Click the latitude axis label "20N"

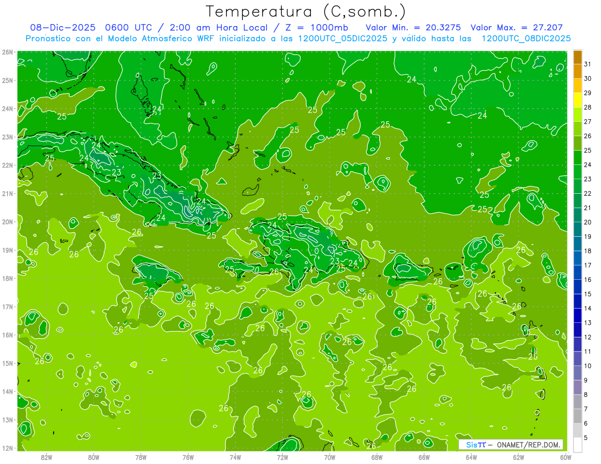coord(8,222)
